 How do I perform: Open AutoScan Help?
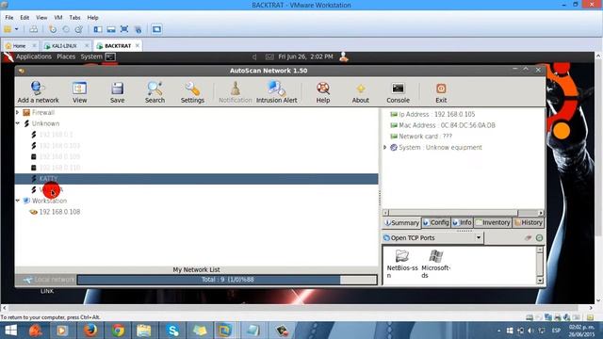coord(323,92)
